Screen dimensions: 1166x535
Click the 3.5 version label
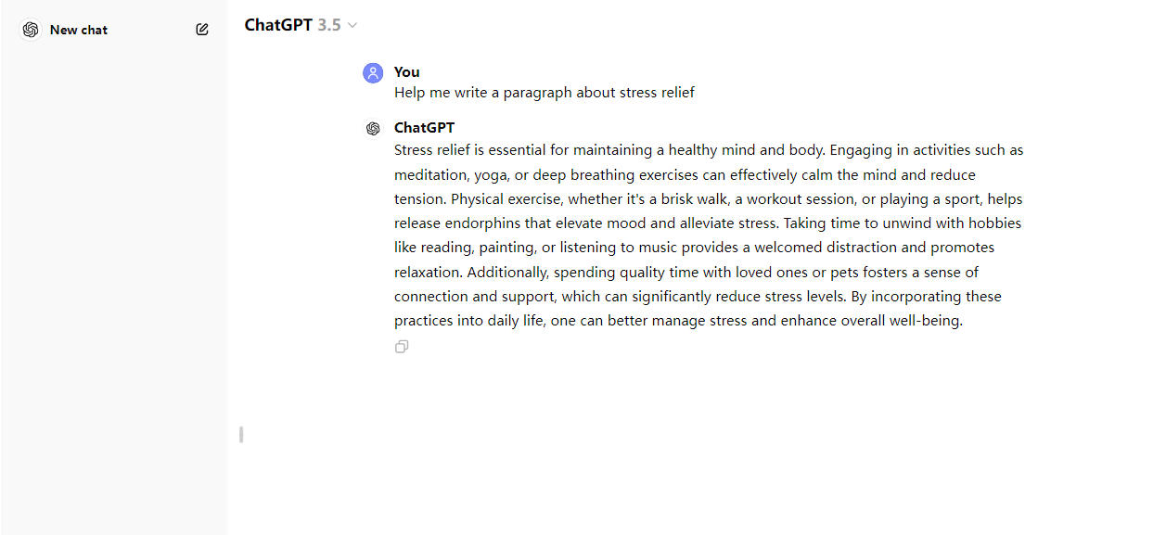(x=329, y=25)
